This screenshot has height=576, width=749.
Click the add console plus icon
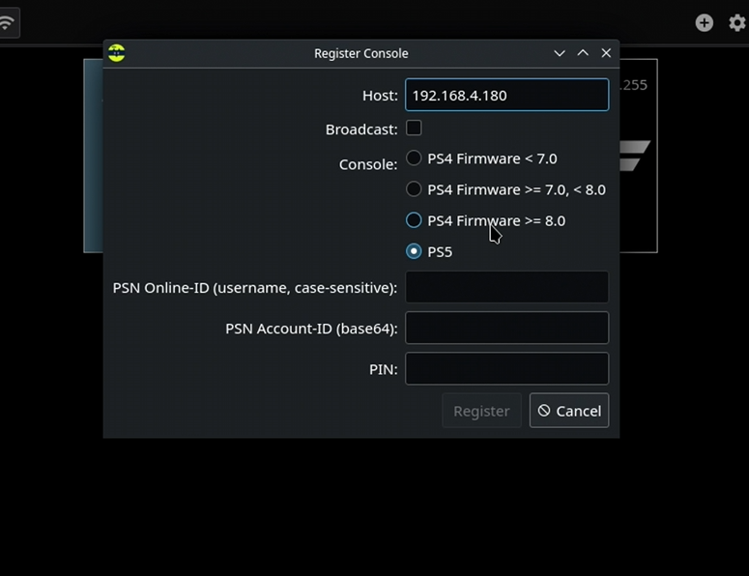click(705, 22)
